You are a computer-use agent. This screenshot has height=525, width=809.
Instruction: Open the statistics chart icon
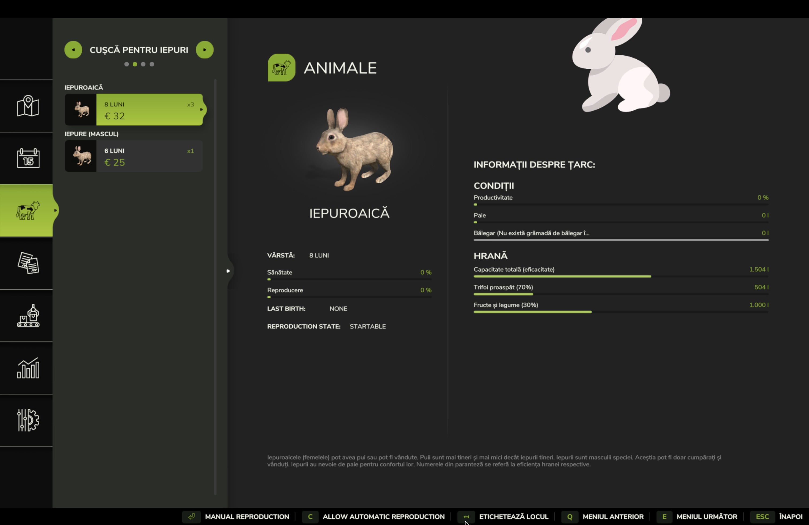pyautogui.click(x=28, y=368)
